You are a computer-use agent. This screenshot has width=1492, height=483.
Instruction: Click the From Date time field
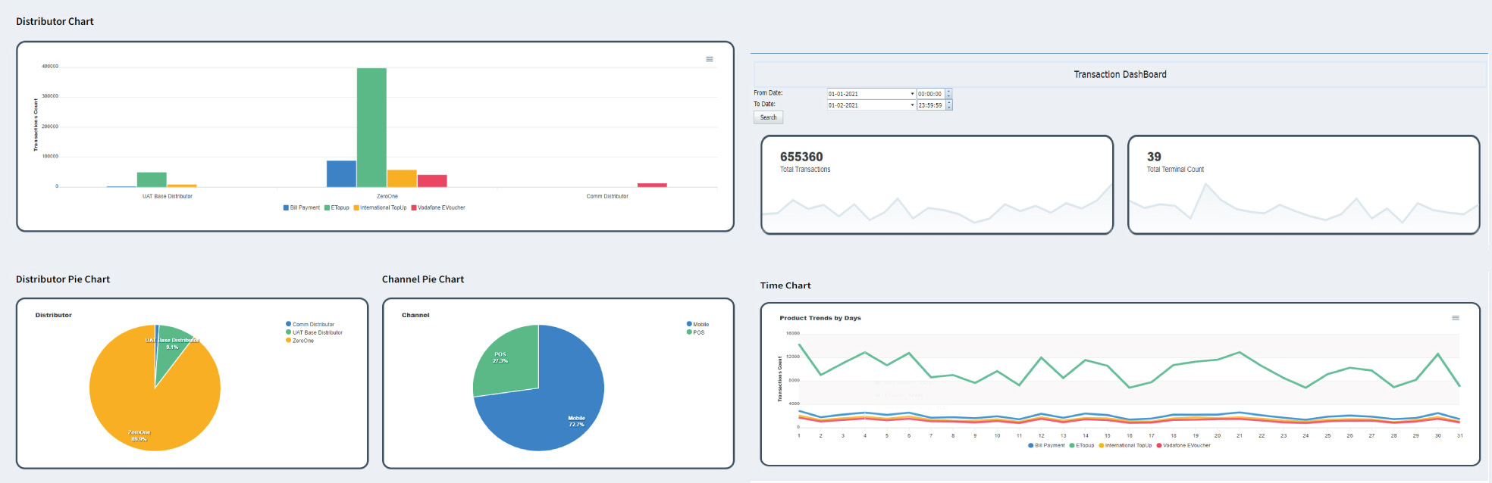point(929,94)
